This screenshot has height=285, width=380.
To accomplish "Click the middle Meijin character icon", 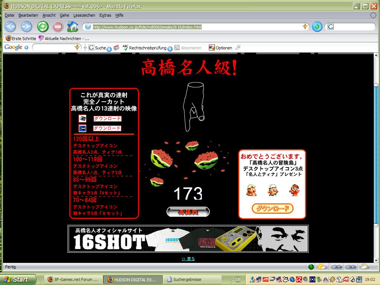I will (x=273, y=190).
